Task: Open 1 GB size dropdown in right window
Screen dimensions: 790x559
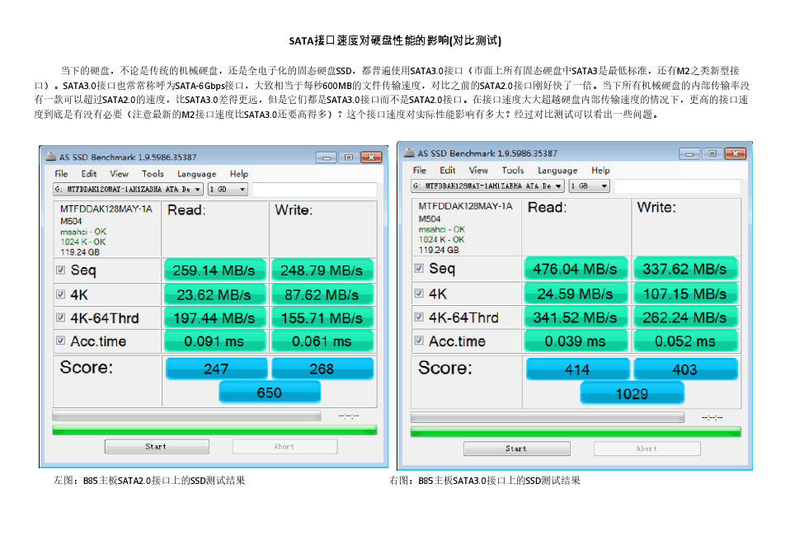Action: pyautogui.click(x=590, y=186)
